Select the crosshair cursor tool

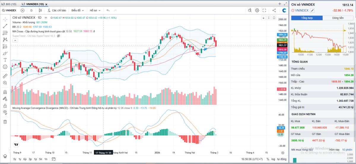(x=5, y=19)
